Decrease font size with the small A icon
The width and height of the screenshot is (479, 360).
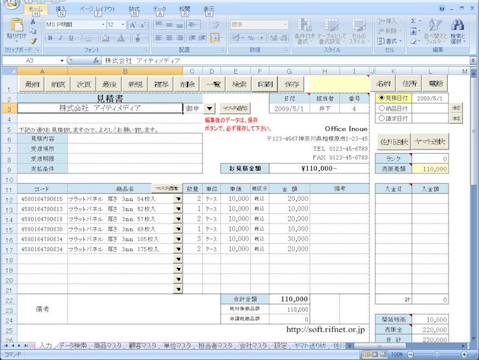143,25
